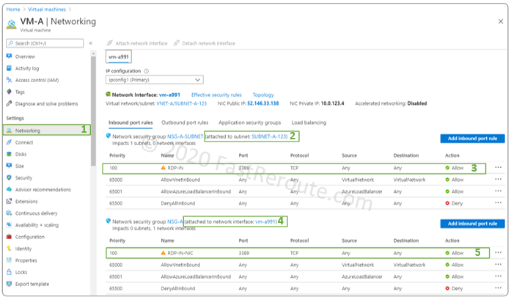Screen dimensions: 511x297
Task: Switch to Load balancing tab
Action: click(x=309, y=122)
